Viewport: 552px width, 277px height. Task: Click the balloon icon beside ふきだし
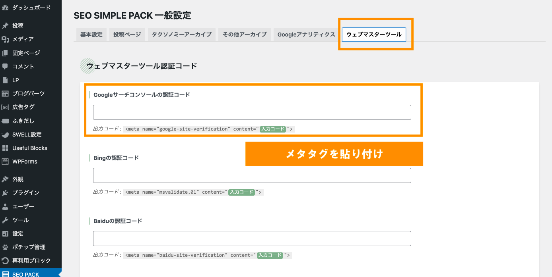5,121
